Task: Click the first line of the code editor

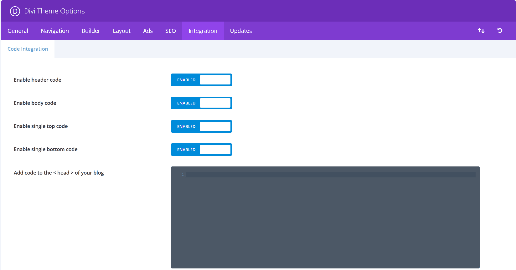Action: (330, 175)
